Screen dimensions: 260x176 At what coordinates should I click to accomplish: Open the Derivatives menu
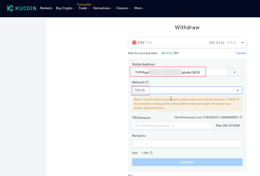pos(103,8)
